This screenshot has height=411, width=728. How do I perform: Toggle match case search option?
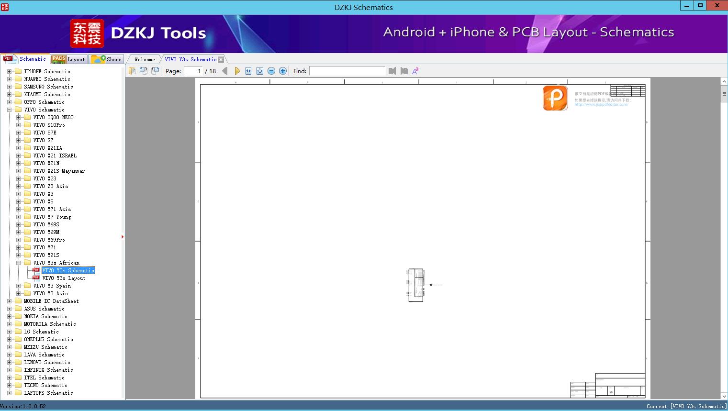pos(415,71)
